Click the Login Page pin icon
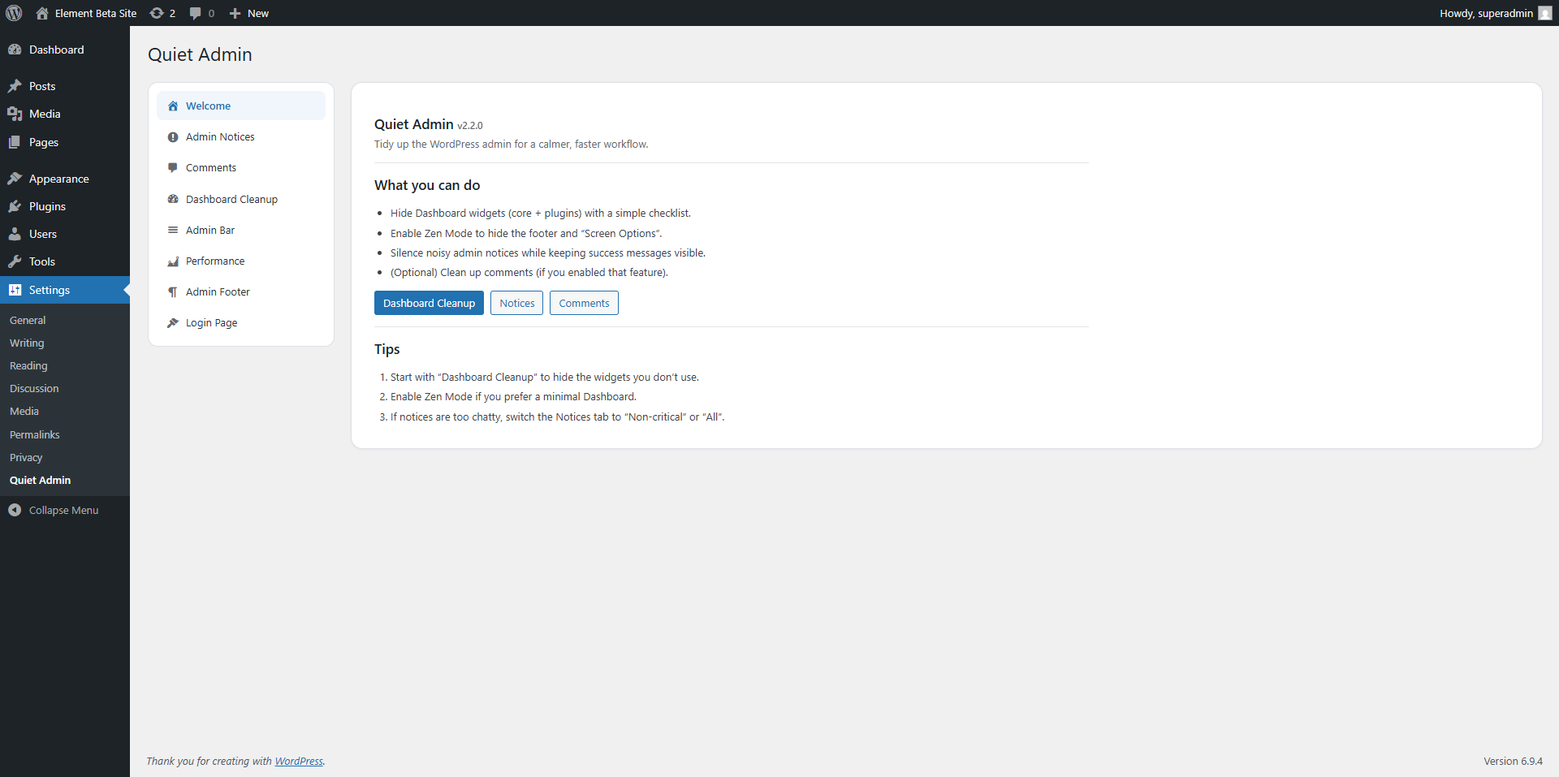 click(173, 322)
